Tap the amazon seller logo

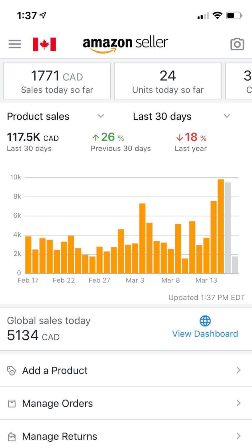click(x=125, y=43)
